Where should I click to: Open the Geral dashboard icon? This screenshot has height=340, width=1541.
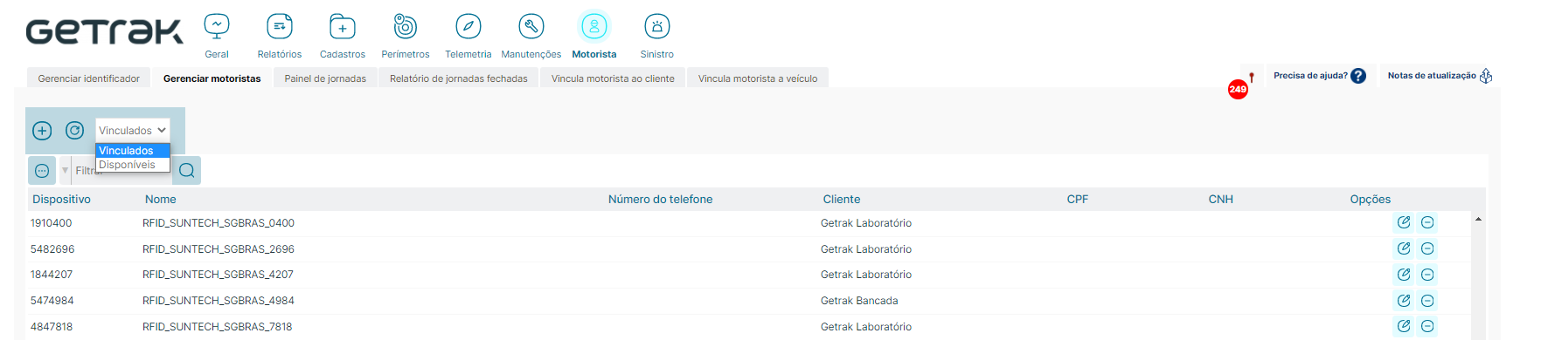tap(217, 27)
